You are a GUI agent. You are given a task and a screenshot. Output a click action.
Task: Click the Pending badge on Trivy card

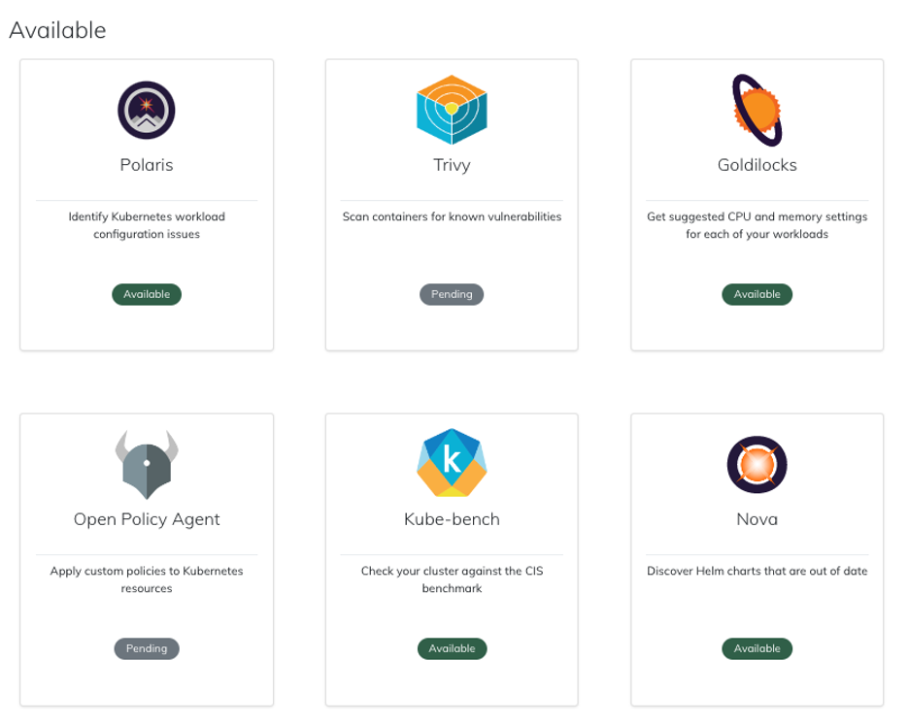(452, 294)
